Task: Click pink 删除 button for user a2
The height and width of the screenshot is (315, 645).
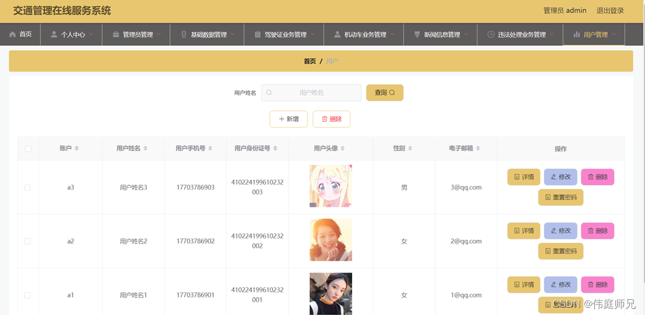Action: 598,231
